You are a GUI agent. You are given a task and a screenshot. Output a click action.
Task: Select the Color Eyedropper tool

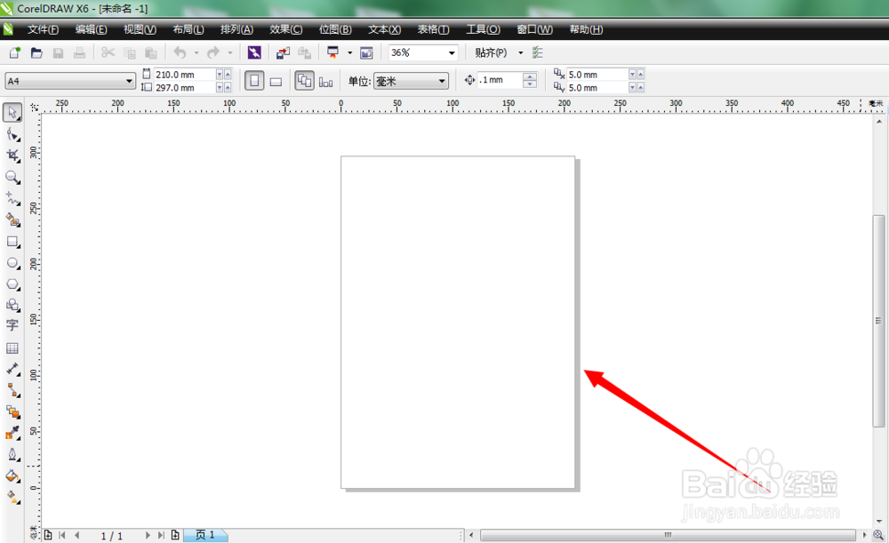12,434
